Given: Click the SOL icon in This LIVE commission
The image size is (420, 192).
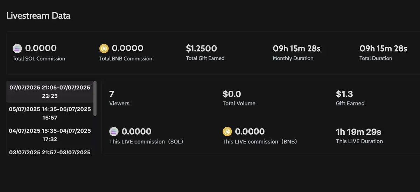Looking at the screenshot, I should pyautogui.click(x=114, y=132).
